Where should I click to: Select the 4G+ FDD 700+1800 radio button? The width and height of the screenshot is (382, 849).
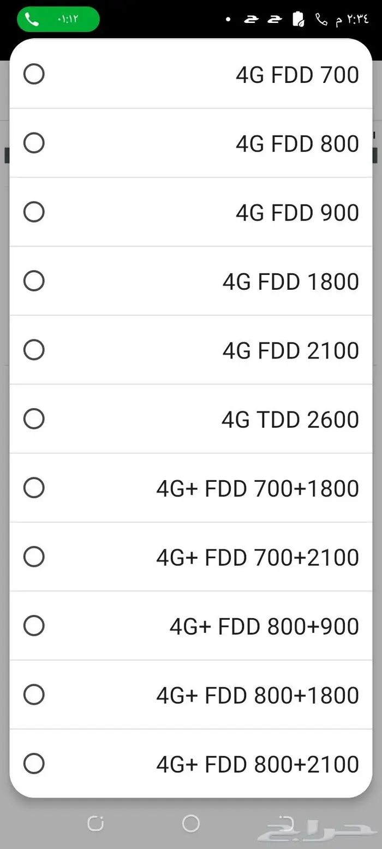point(34,488)
